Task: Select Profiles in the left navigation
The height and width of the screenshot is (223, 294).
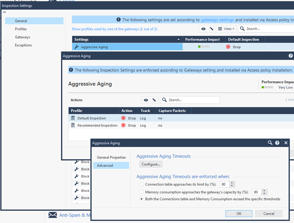Action: [21, 29]
